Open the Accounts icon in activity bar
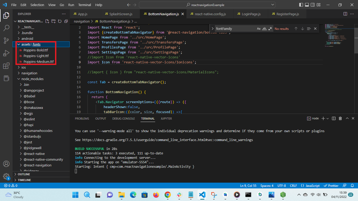This screenshot has width=358, height=201. pos(6,164)
